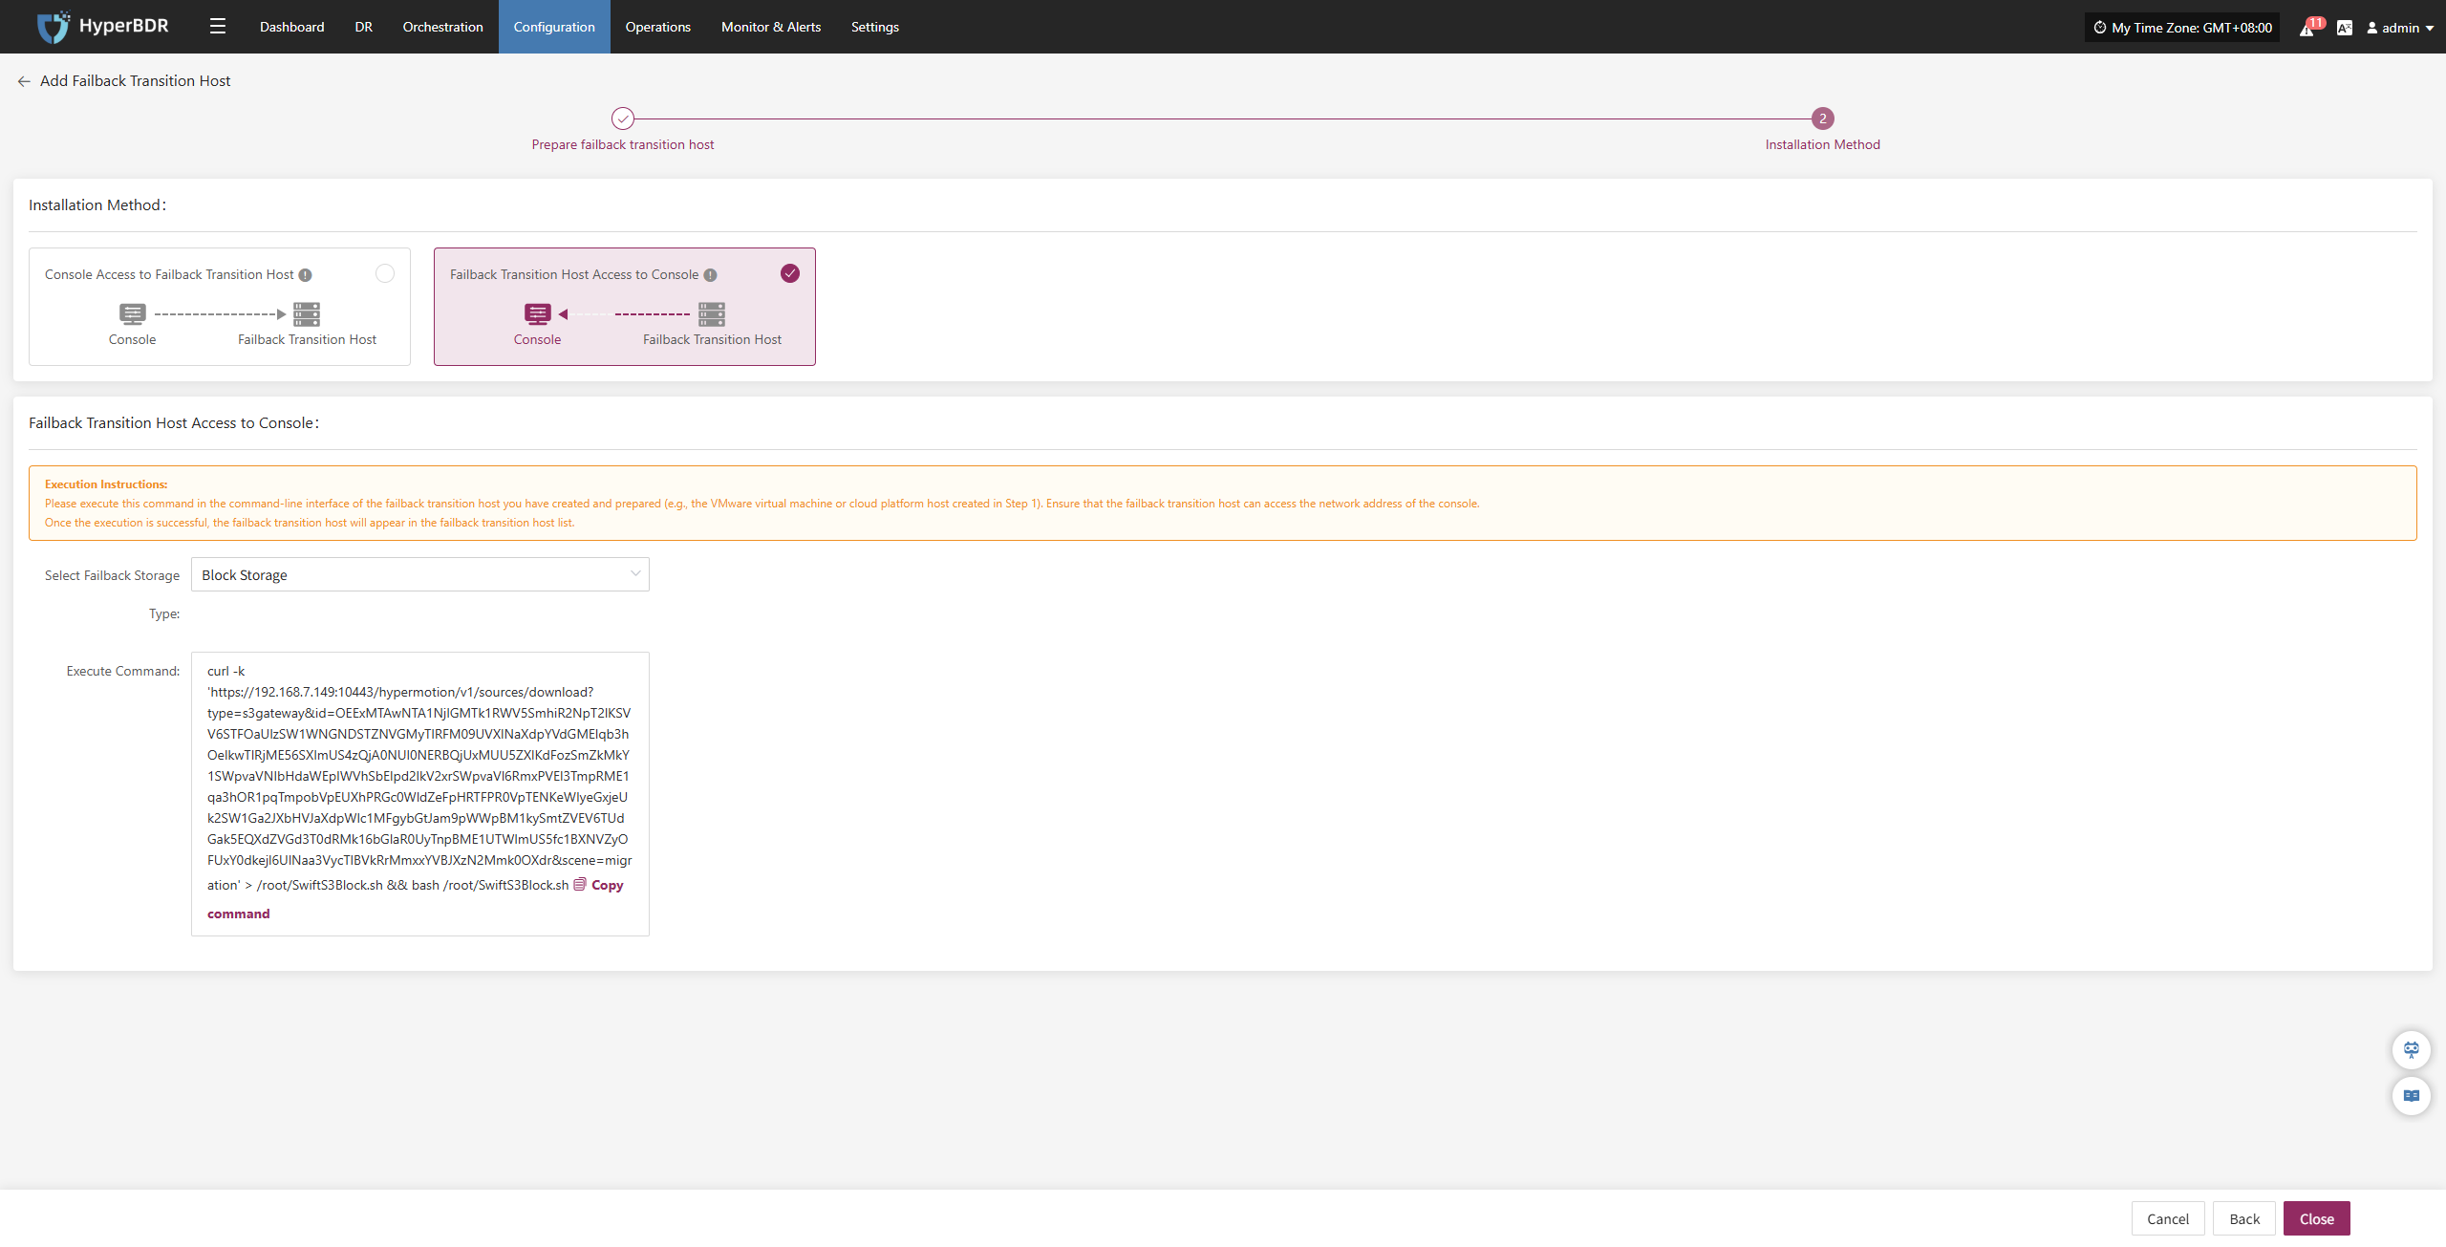This screenshot has height=1247, width=2446.
Task: Click info icon beside Console Access option
Action: (305, 275)
